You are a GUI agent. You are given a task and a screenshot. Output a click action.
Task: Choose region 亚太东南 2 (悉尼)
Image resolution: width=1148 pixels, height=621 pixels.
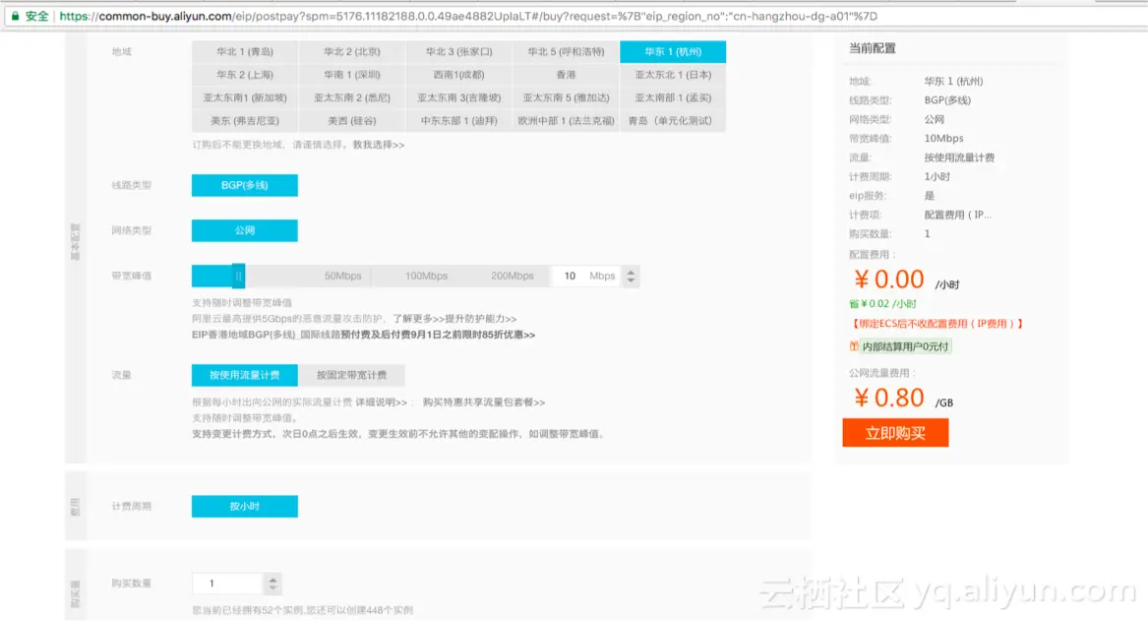[351, 97]
